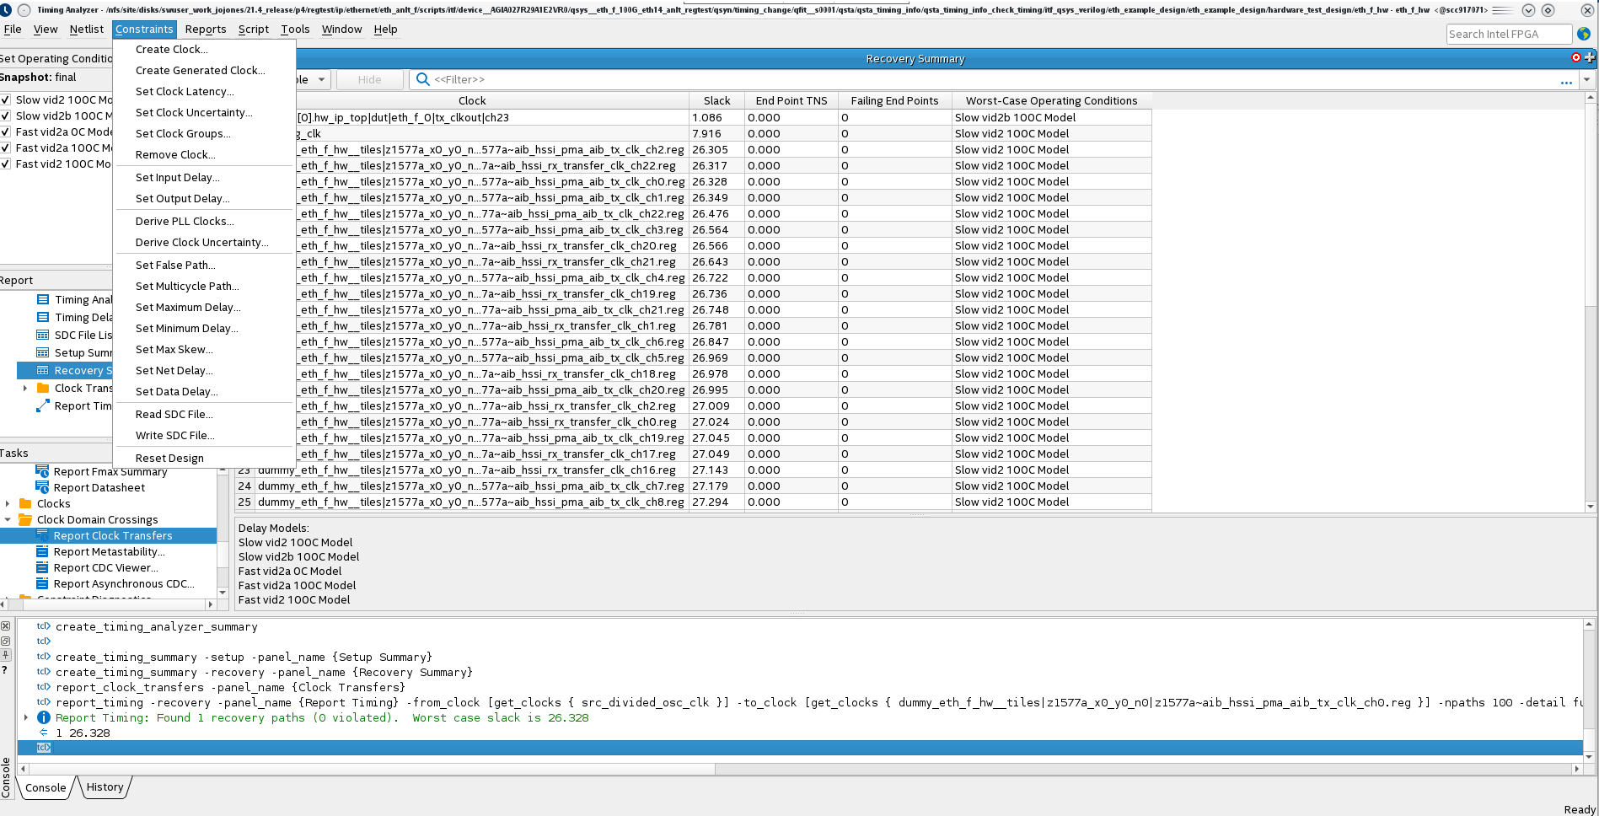
Task: Click the magnifier icon in the filter bar
Action: (x=423, y=79)
